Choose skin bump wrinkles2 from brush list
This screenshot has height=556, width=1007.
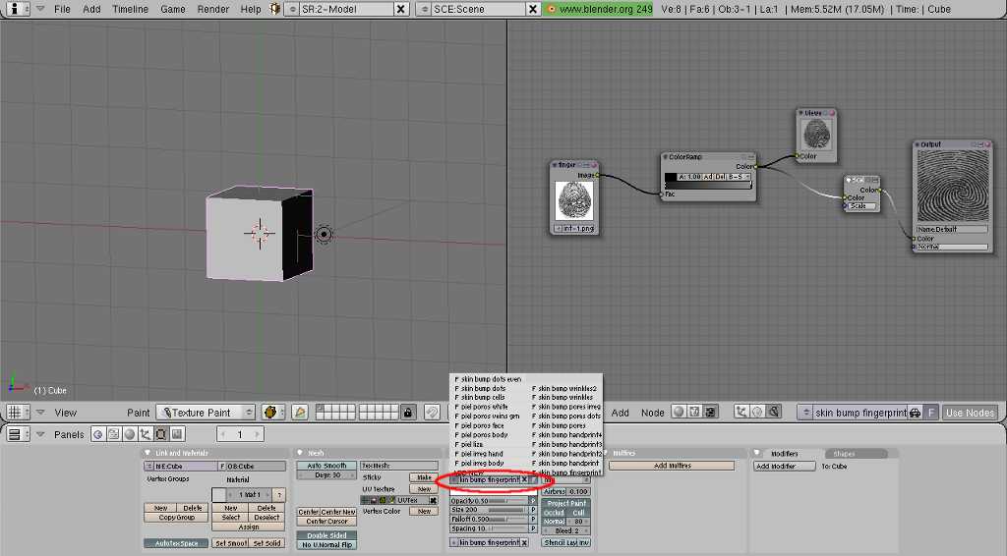pos(564,388)
